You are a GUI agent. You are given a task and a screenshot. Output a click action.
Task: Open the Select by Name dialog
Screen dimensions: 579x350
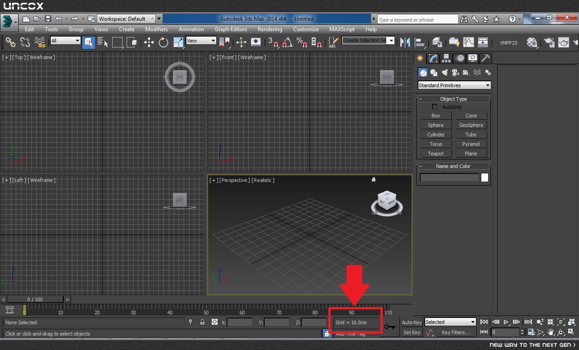pos(103,42)
